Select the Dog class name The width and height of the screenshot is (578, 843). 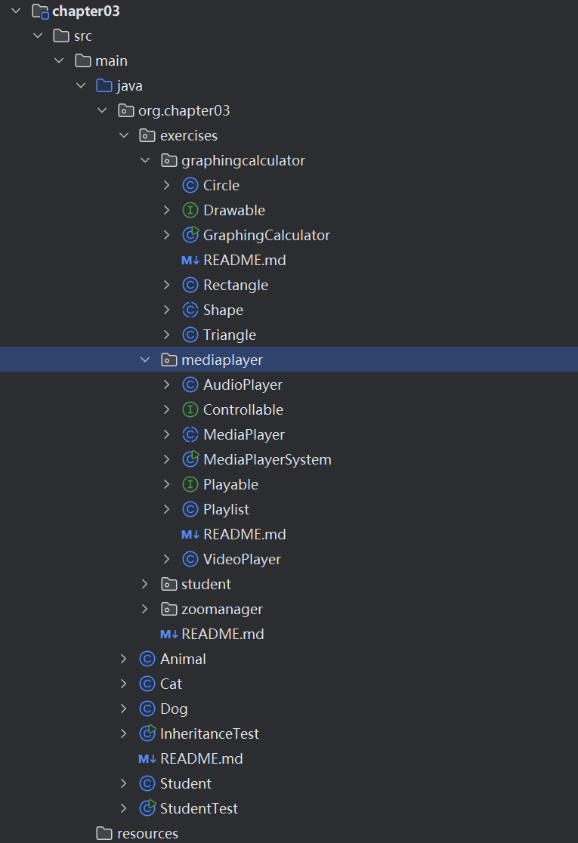pyautogui.click(x=174, y=709)
